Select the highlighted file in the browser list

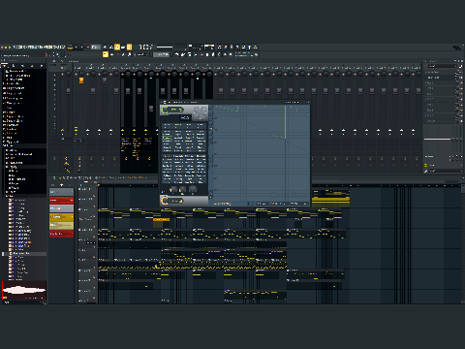[x=24, y=254]
